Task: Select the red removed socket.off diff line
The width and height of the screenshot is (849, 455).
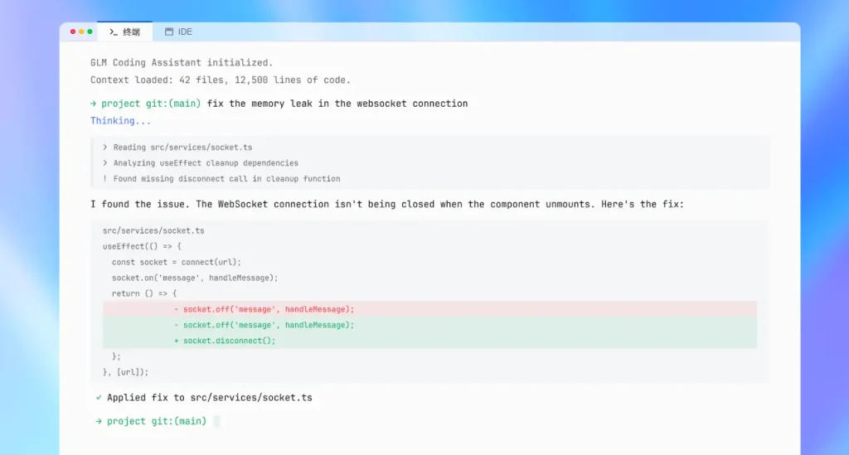Action: [x=269, y=309]
